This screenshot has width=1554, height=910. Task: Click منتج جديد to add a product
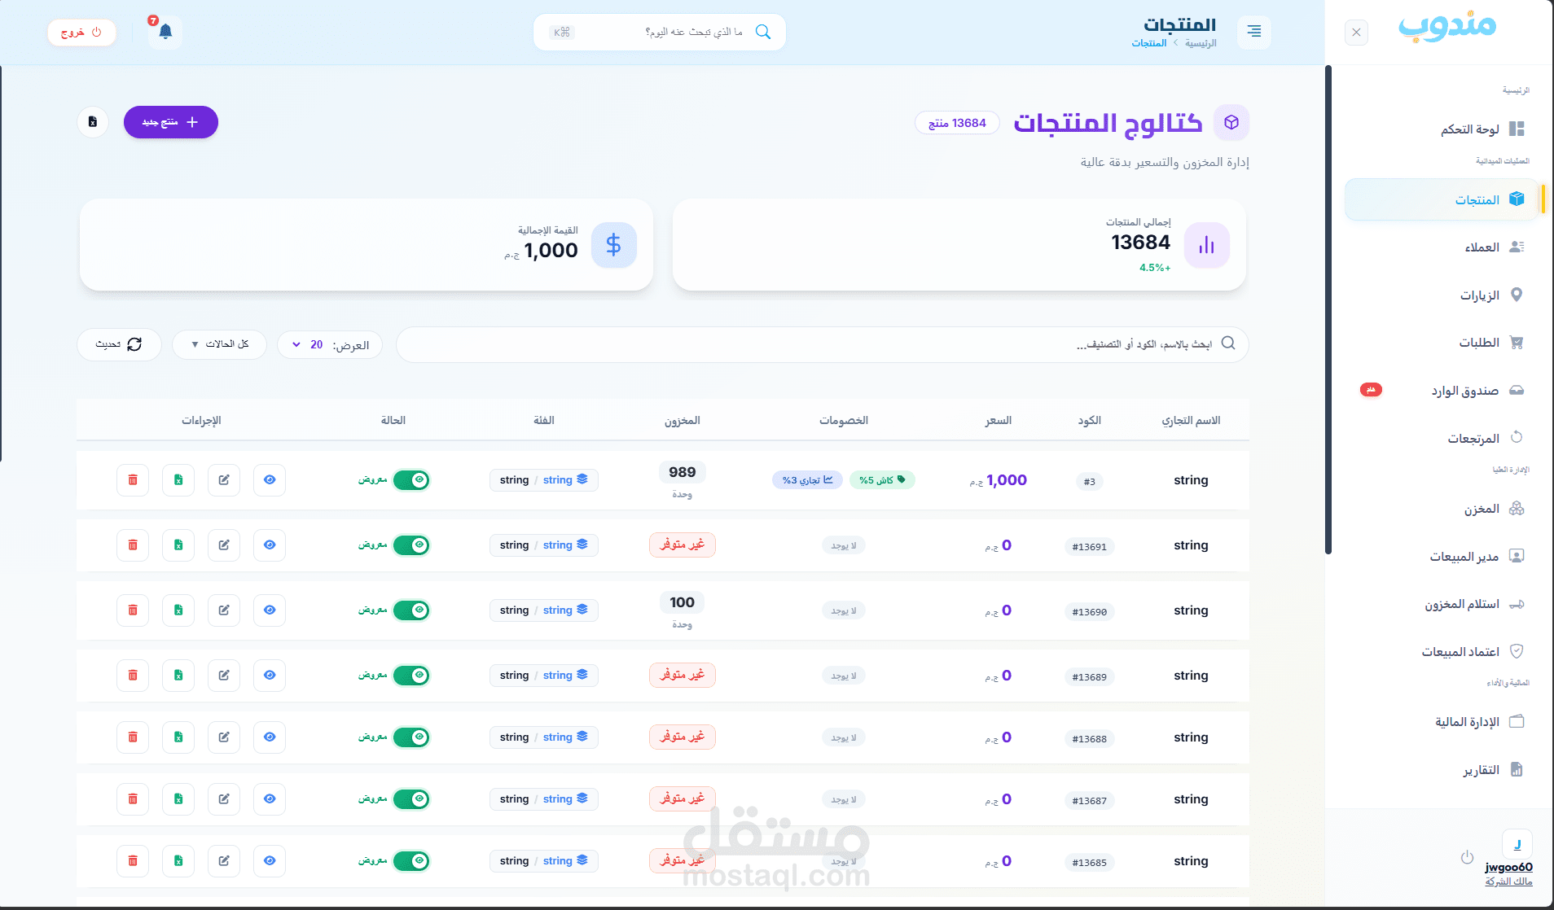pos(170,121)
